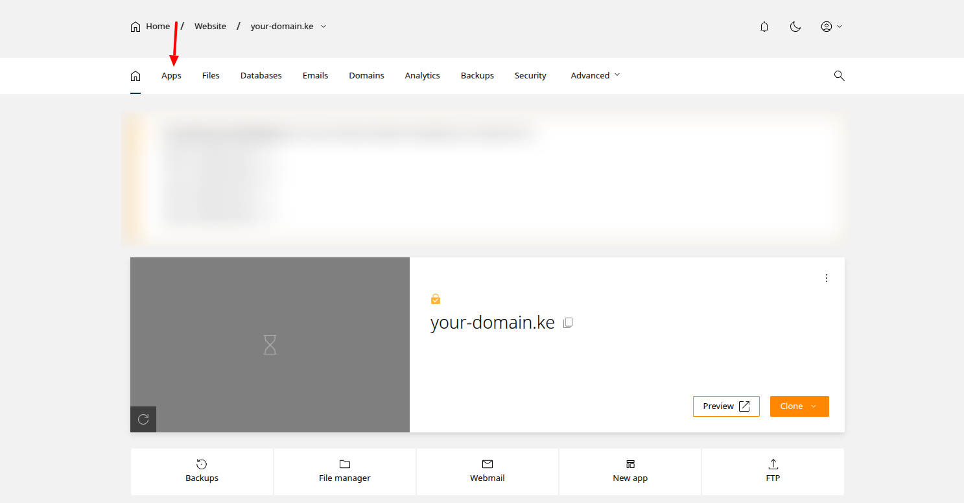964x503 pixels.
Task: Click the Preview button
Action: tap(725, 406)
